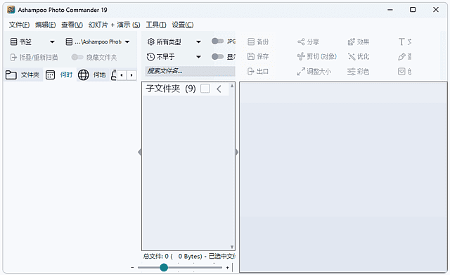Open the 查看(V) menu
This screenshot has height=275, width=450.
pos(72,25)
